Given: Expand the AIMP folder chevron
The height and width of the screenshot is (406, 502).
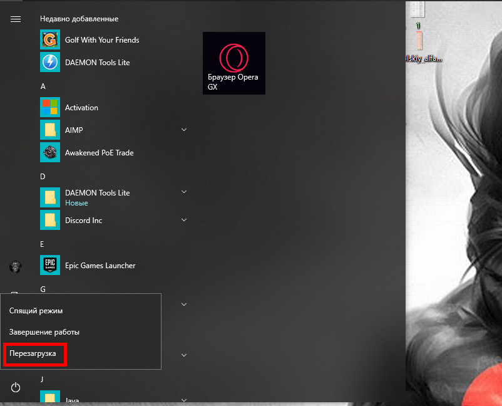Looking at the screenshot, I should pyautogui.click(x=184, y=130).
